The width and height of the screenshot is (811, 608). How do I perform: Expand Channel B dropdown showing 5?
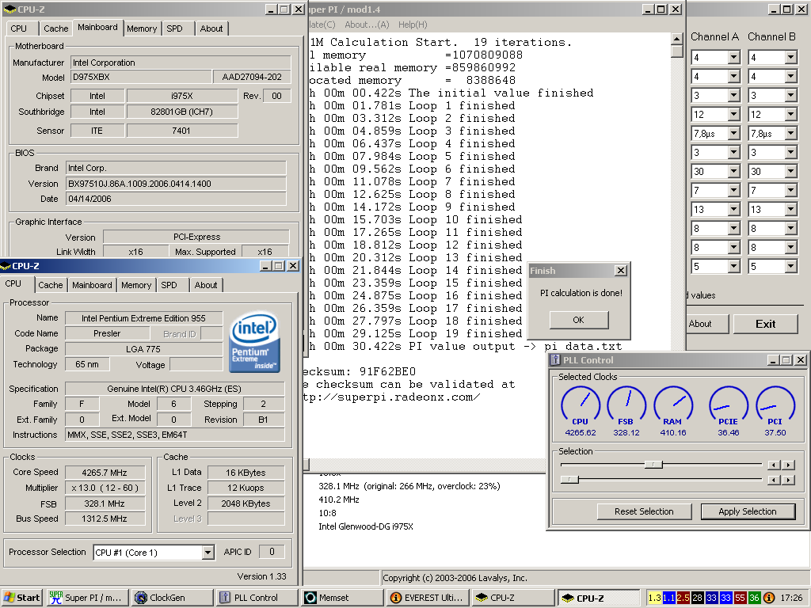pos(790,267)
